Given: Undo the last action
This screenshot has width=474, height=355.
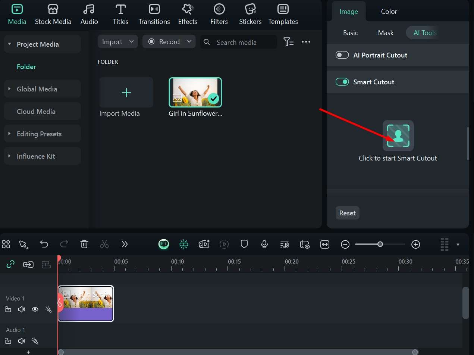Looking at the screenshot, I should pos(44,244).
